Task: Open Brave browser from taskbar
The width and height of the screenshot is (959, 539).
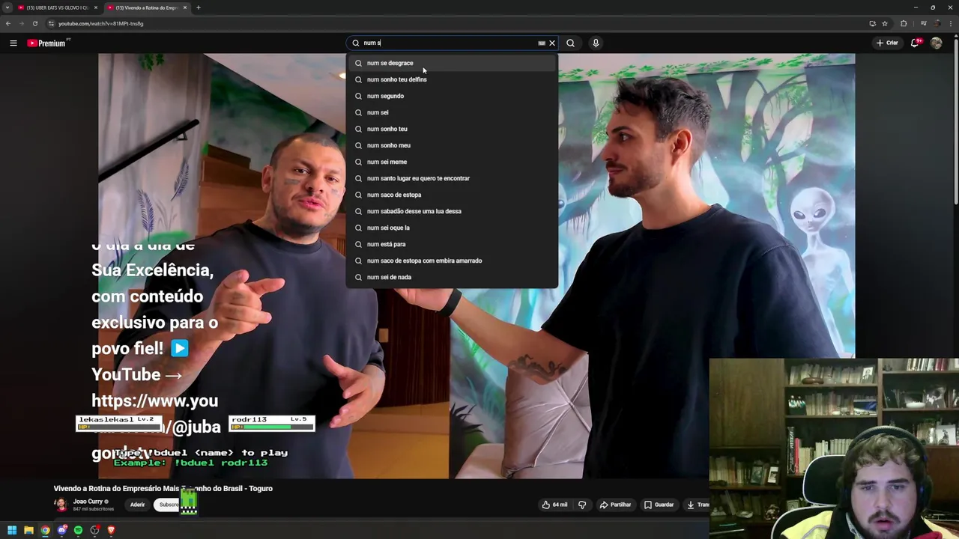Action: pos(111,530)
